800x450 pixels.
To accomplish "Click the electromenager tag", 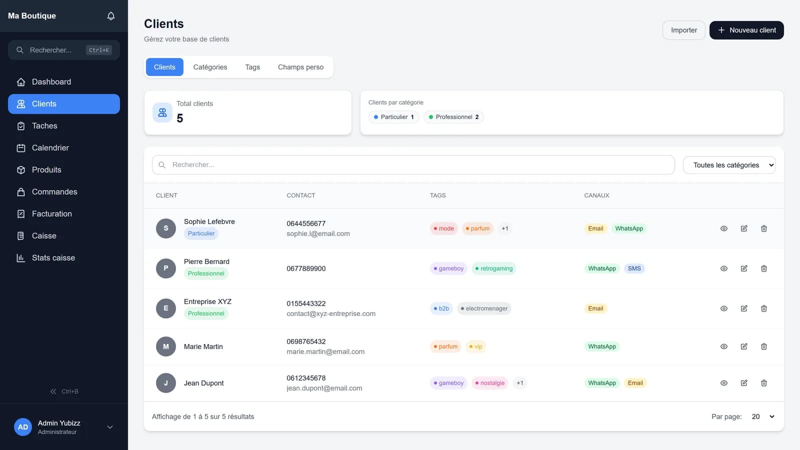I will [x=484, y=308].
